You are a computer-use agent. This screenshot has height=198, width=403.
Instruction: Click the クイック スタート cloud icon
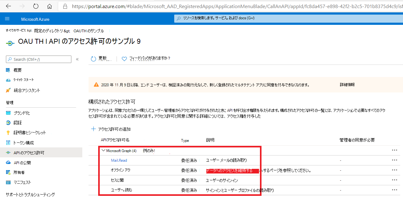8,80
